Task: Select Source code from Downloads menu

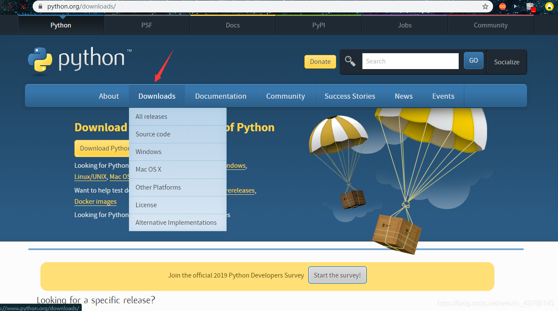Action: click(x=178, y=134)
